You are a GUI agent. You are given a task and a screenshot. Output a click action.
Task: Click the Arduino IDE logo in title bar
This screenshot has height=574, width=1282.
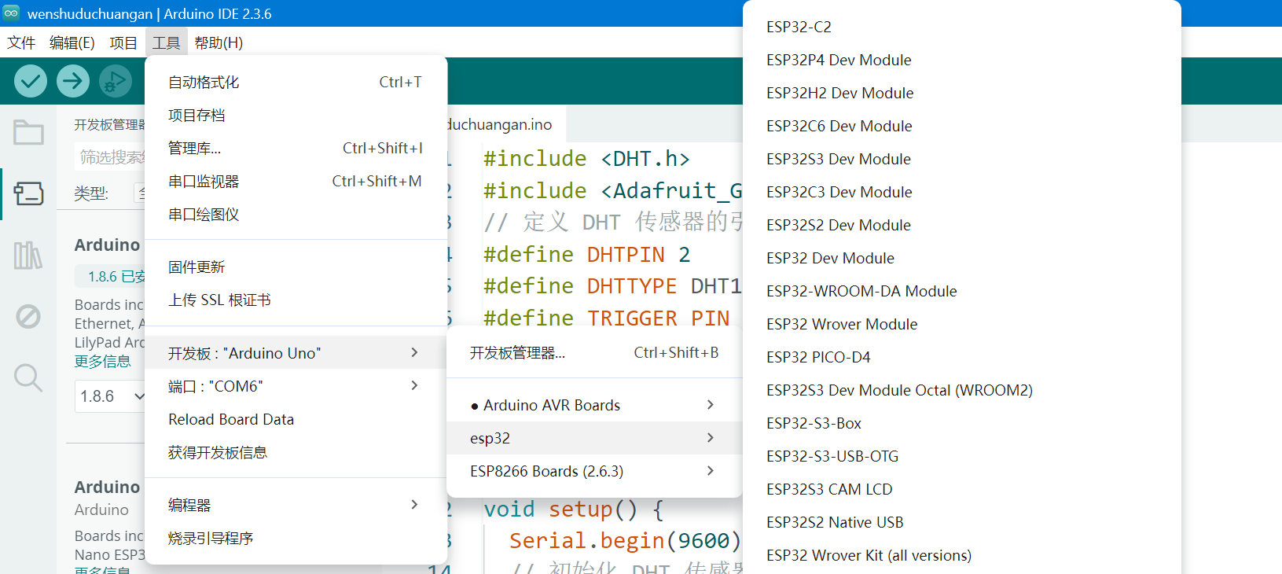11,13
